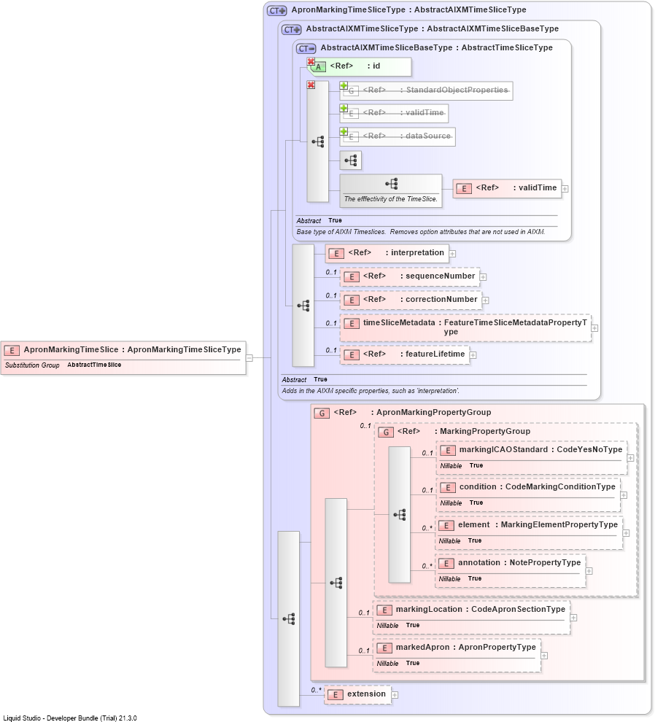The width and height of the screenshot is (655, 722).
Task: Expand the timeSliceMetadata element
Action: click(594, 328)
